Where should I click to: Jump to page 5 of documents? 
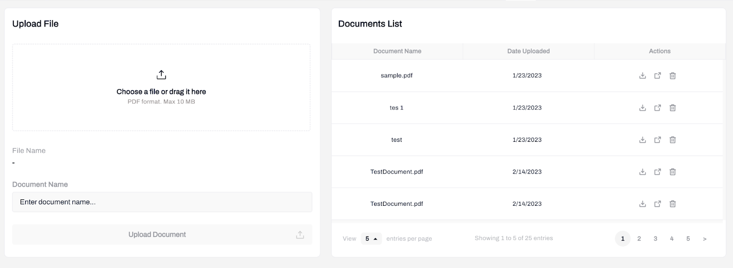point(688,238)
